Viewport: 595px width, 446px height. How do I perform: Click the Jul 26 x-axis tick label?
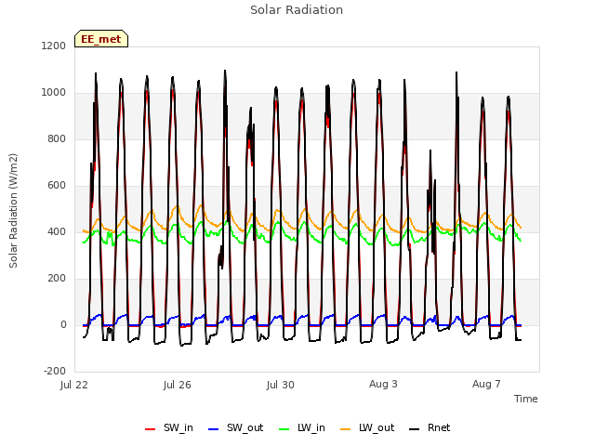(178, 385)
